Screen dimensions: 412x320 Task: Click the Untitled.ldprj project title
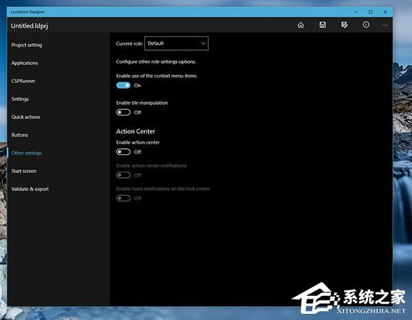[30, 25]
